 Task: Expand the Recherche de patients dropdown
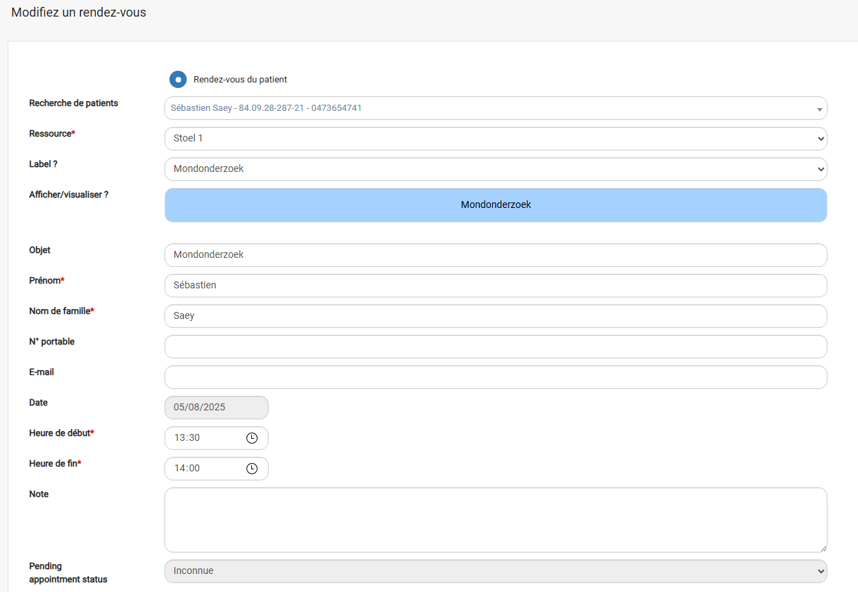819,109
